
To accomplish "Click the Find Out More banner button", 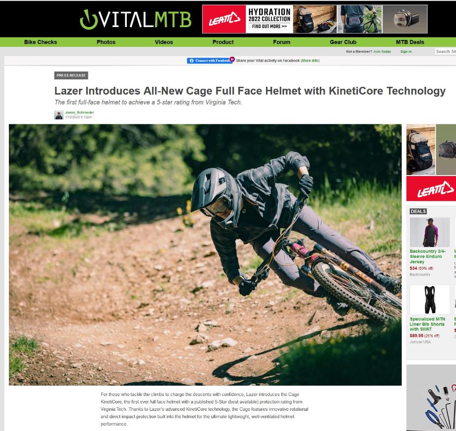I will (269, 27).
